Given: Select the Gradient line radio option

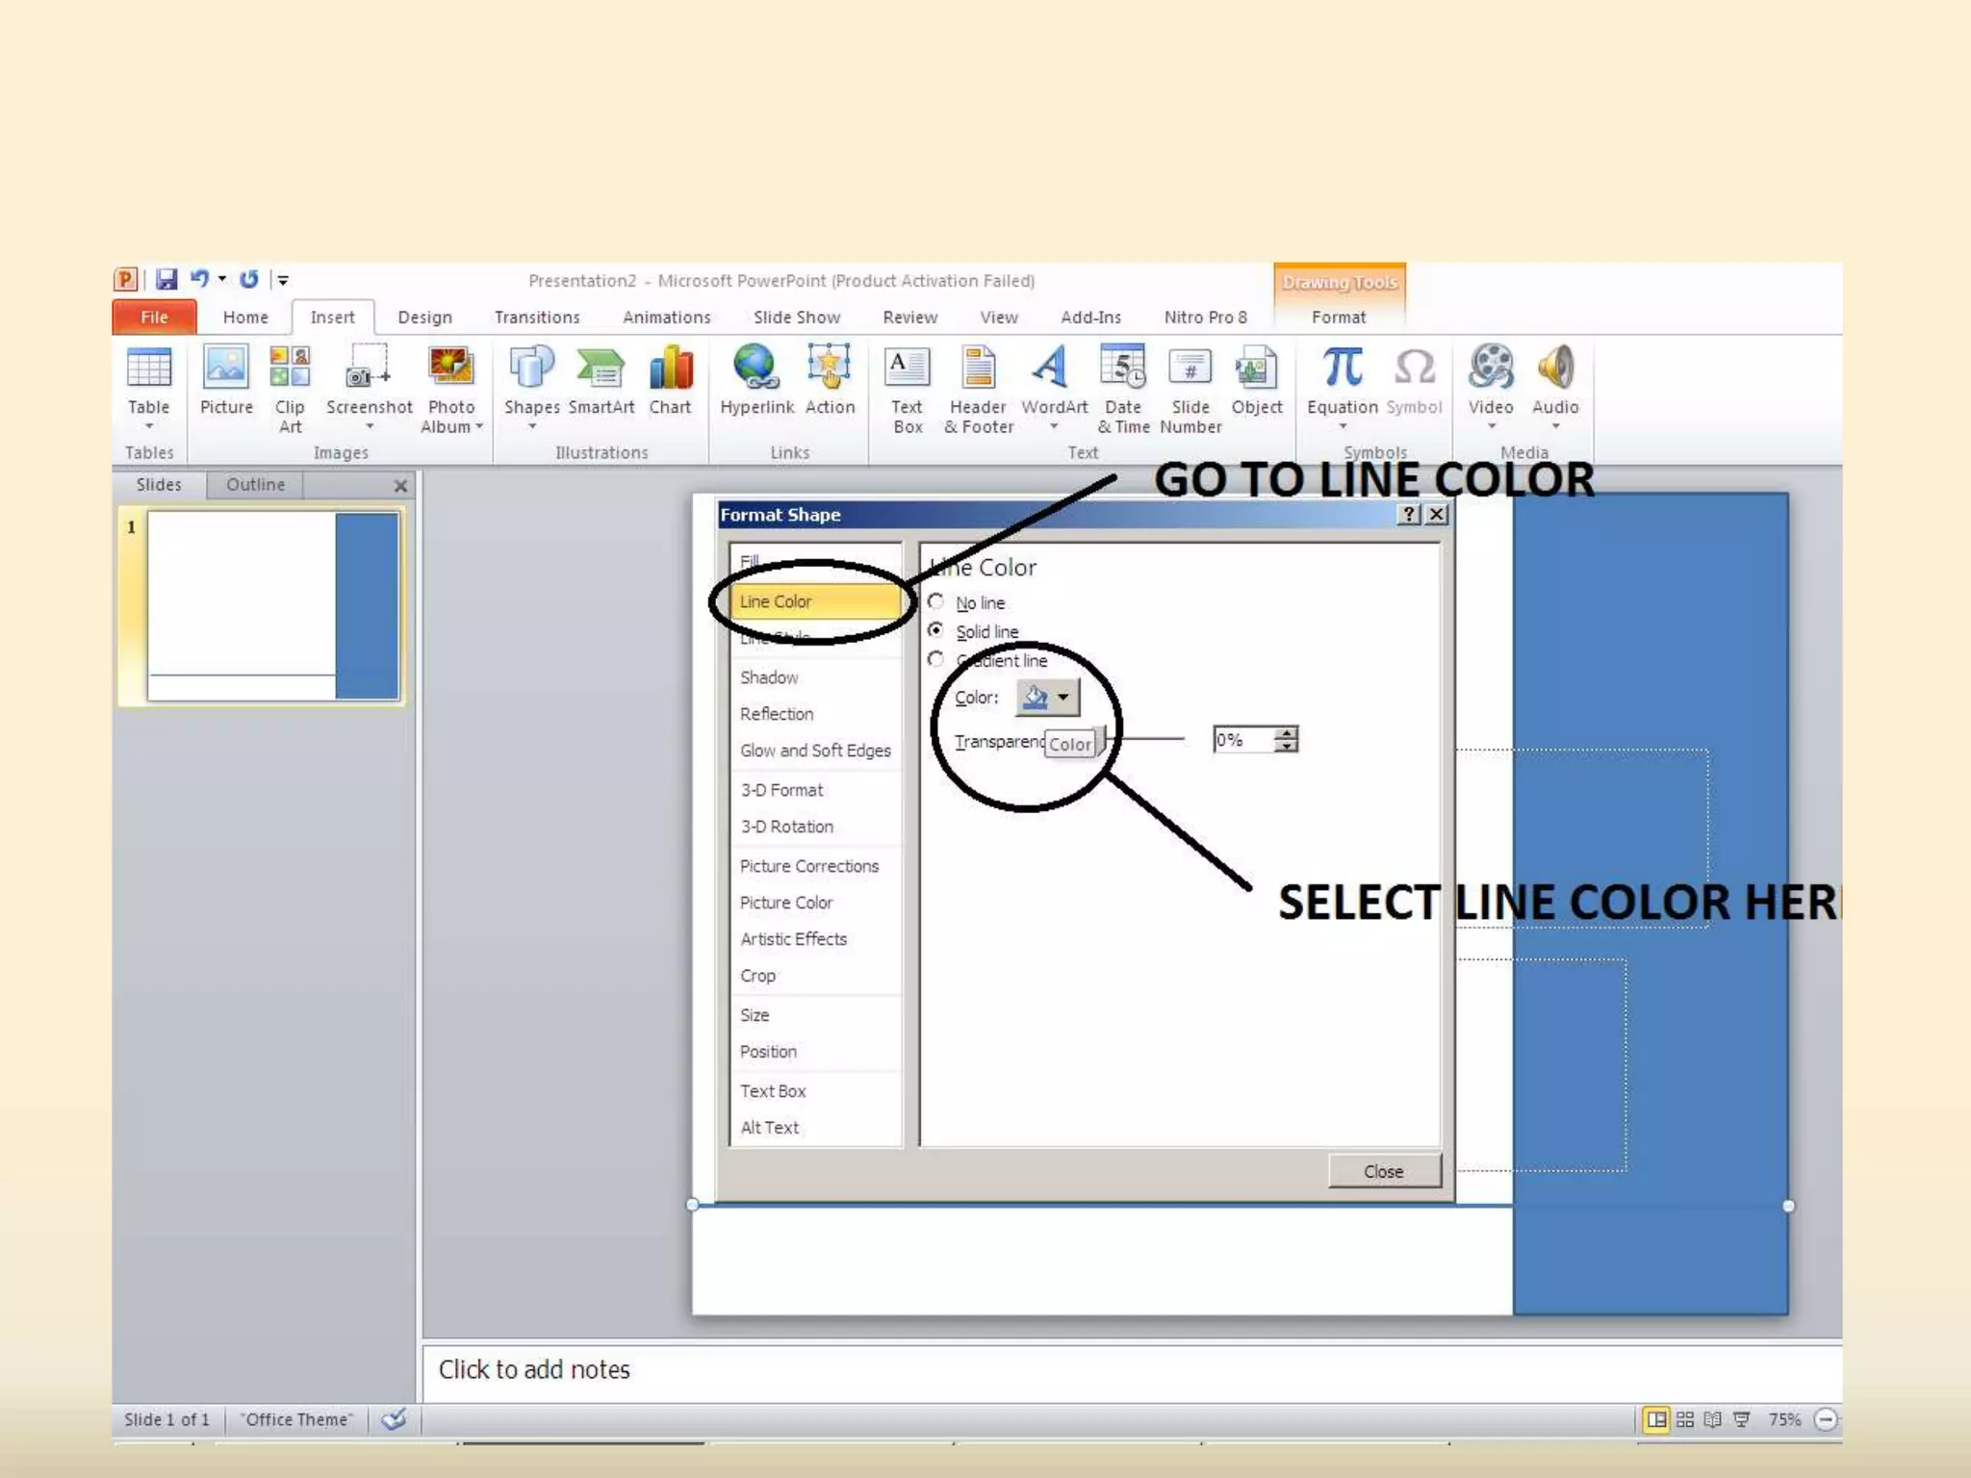Looking at the screenshot, I should pyautogui.click(x=935, y=659).
